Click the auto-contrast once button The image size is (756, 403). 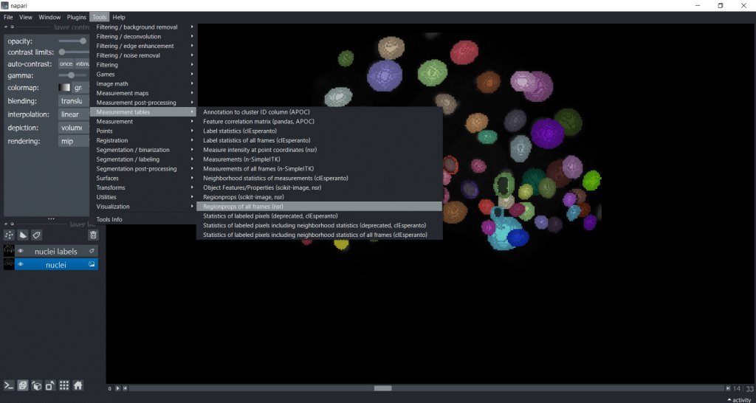(66, 63)
